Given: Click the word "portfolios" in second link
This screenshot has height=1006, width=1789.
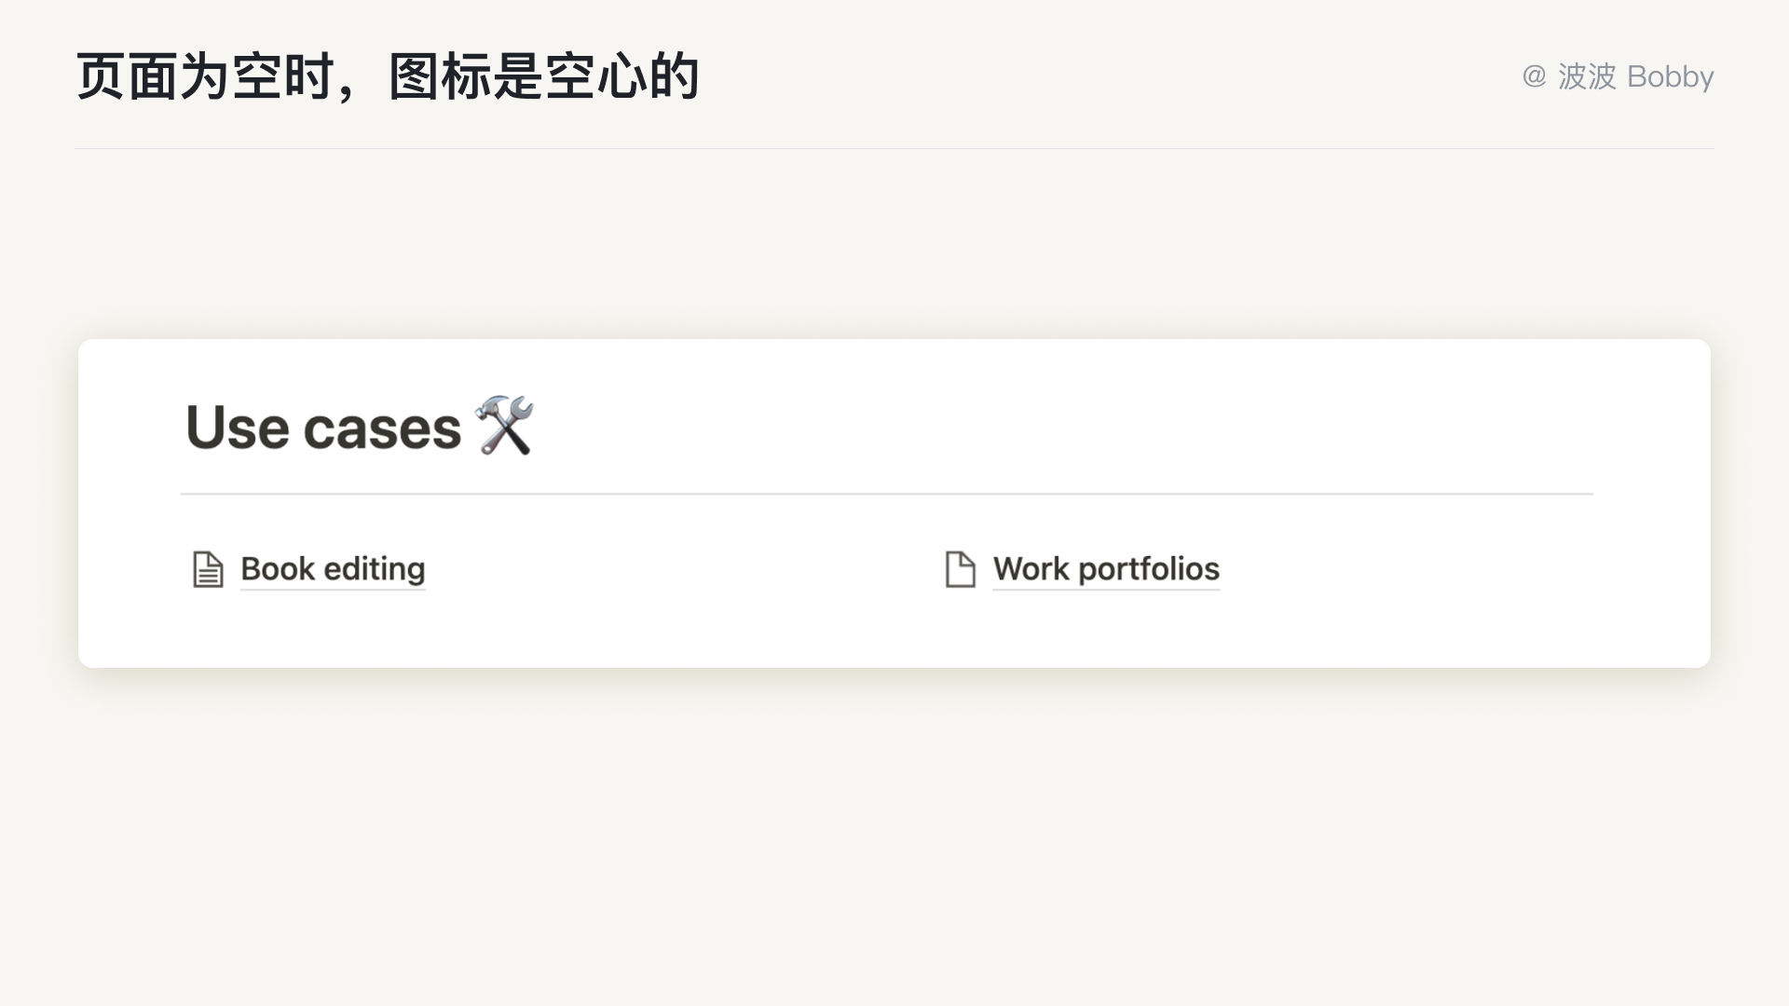Looking at the screenshot, I should click(x=1149, y=569).
